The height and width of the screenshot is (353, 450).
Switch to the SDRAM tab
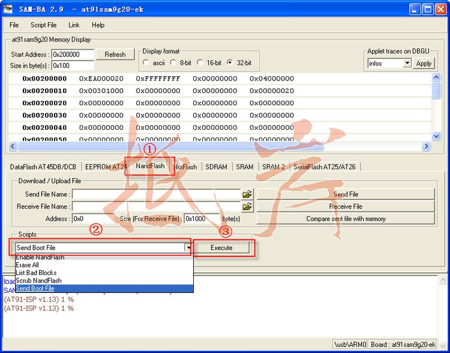coord(217,167)
